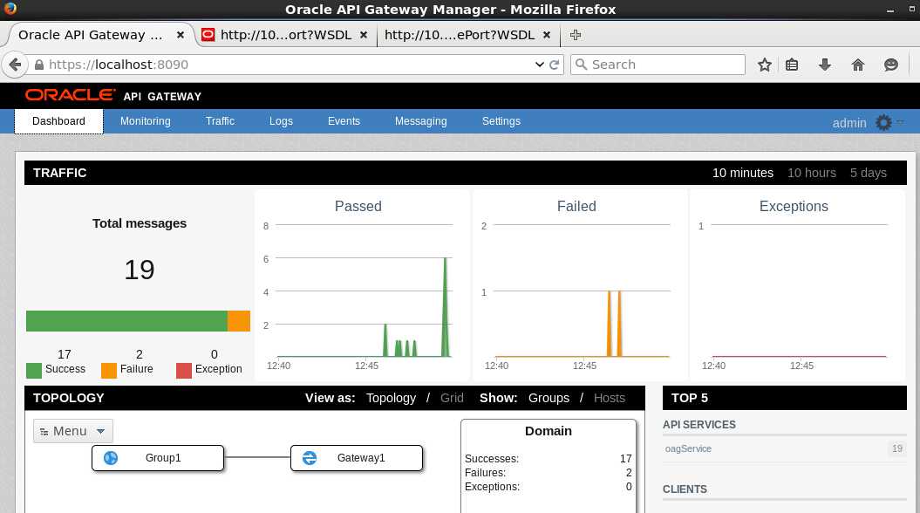Click the chat bubble smiley icon
The image size is (920, 513).
click(x=890, y=65)
